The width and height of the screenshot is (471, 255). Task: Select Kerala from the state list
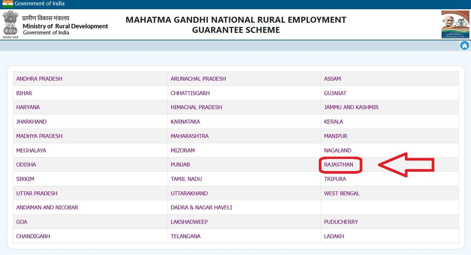[x=333, y=122]
